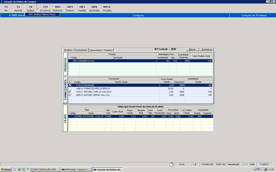Click the Marcar button
The image size is (276, 172).
pos(192,49)
